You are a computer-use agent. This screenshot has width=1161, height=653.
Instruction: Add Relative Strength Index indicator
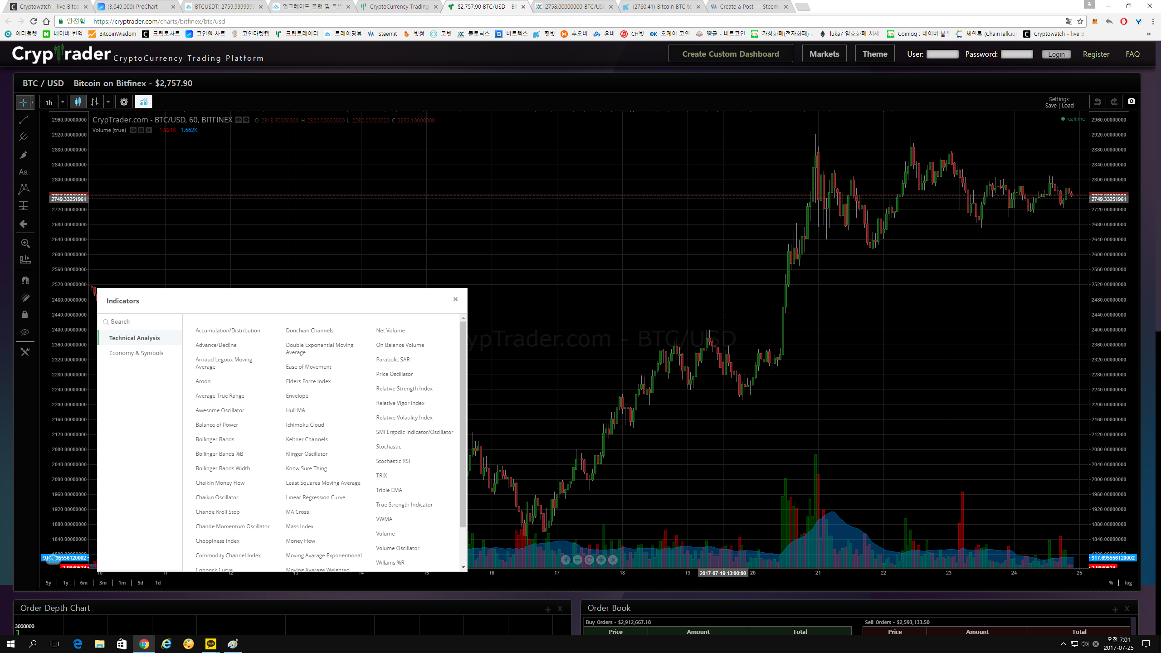[x=404, y=389]
